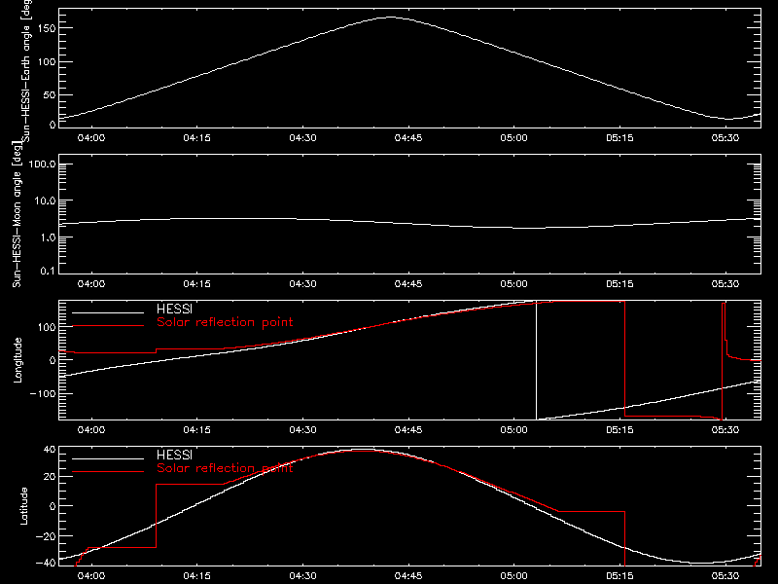Click the Sun-HESSI-Moon angle axis title
This screenshot has height=584, width=778.
coord(17,214)
